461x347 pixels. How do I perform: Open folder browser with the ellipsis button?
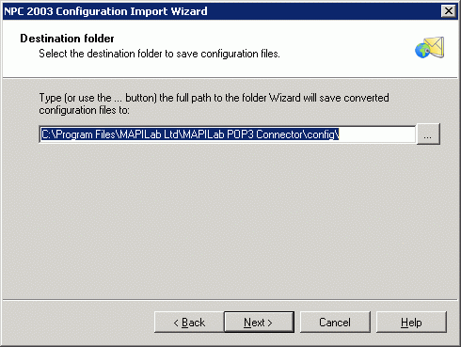pos(428,134)
